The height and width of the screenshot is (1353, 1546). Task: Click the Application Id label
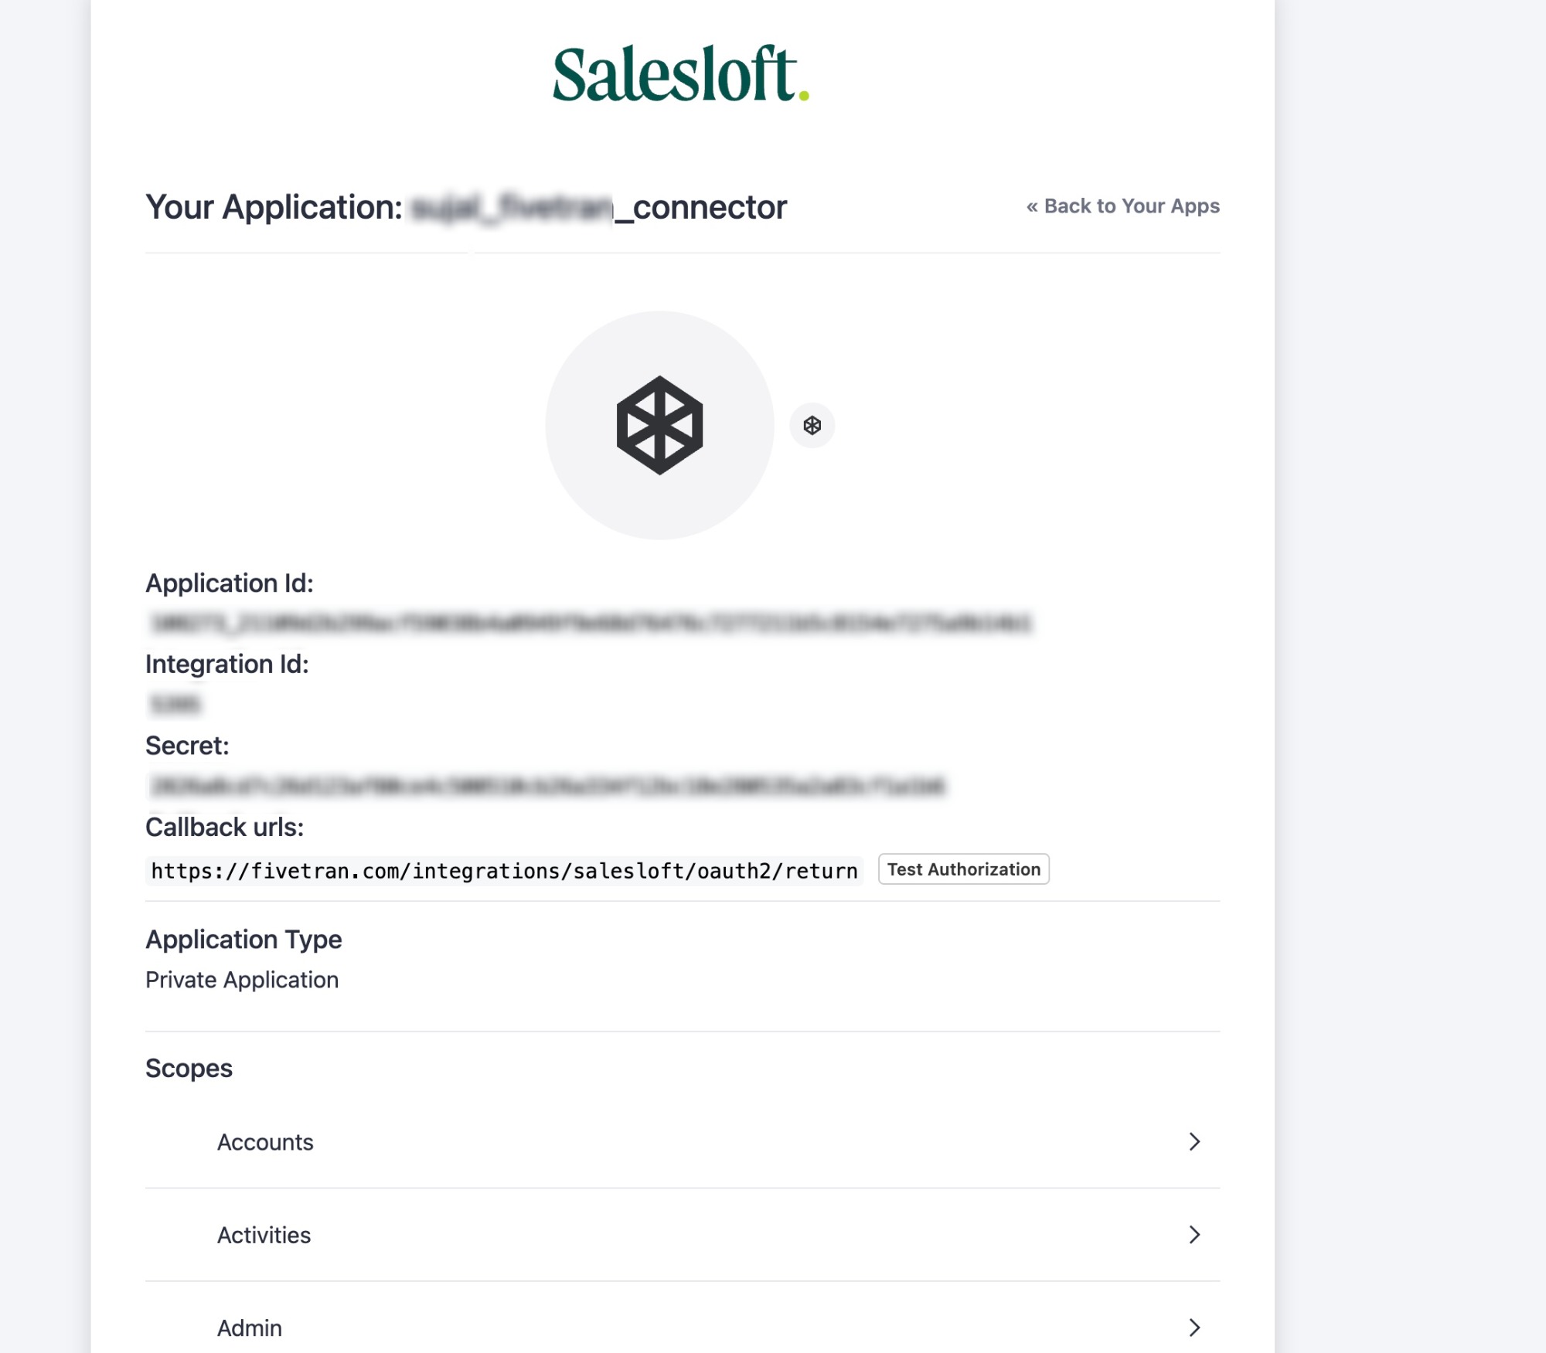(230, 583)
